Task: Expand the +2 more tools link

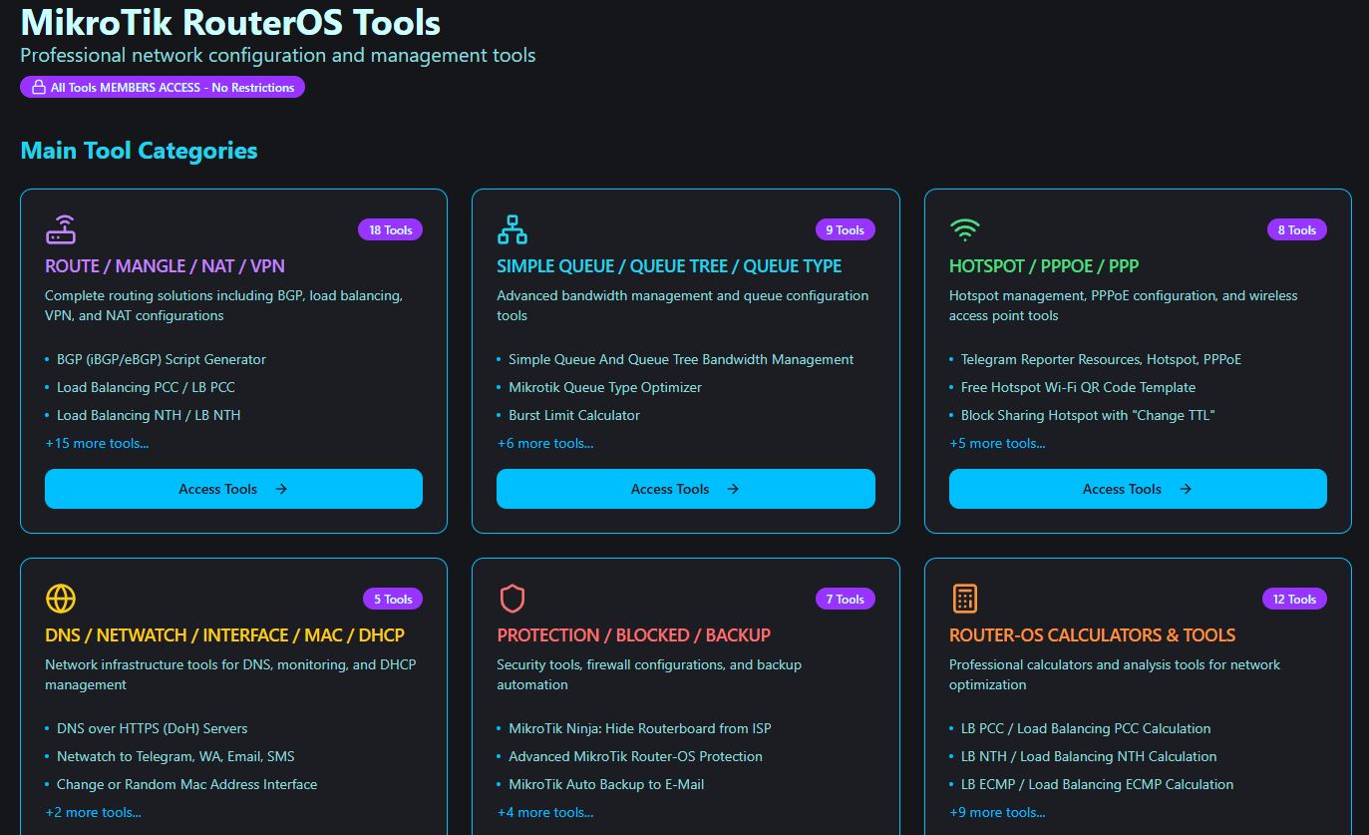Action: [x=93, y=812]
